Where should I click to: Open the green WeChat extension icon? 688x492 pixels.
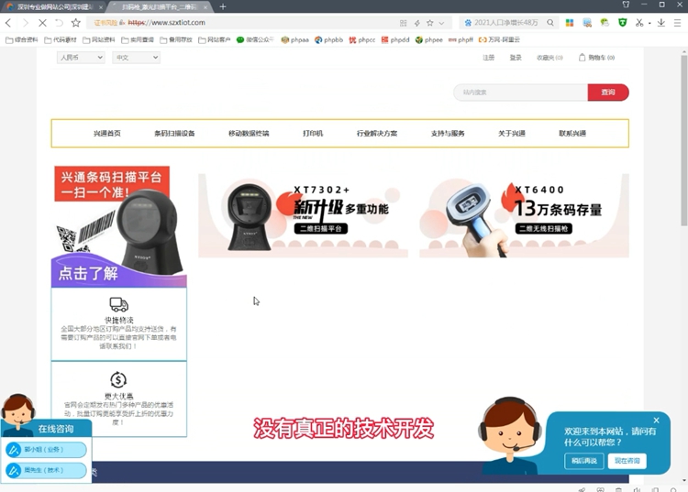605,23
